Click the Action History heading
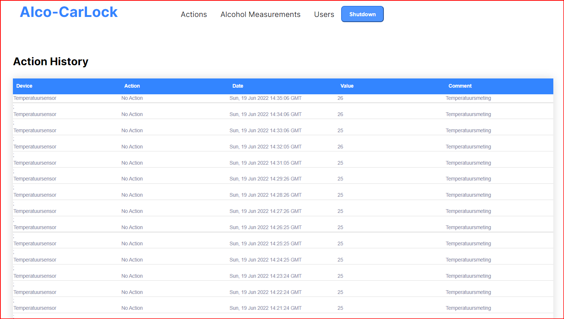The height and width of the screenshot is (319, 564). 51,62
